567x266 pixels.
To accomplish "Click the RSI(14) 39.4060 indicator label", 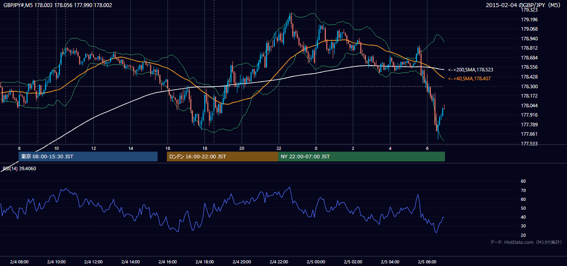I will click(x=20, y=168).
